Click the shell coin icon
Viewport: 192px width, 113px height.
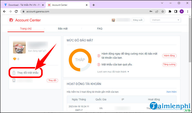[x=15, y=59]
